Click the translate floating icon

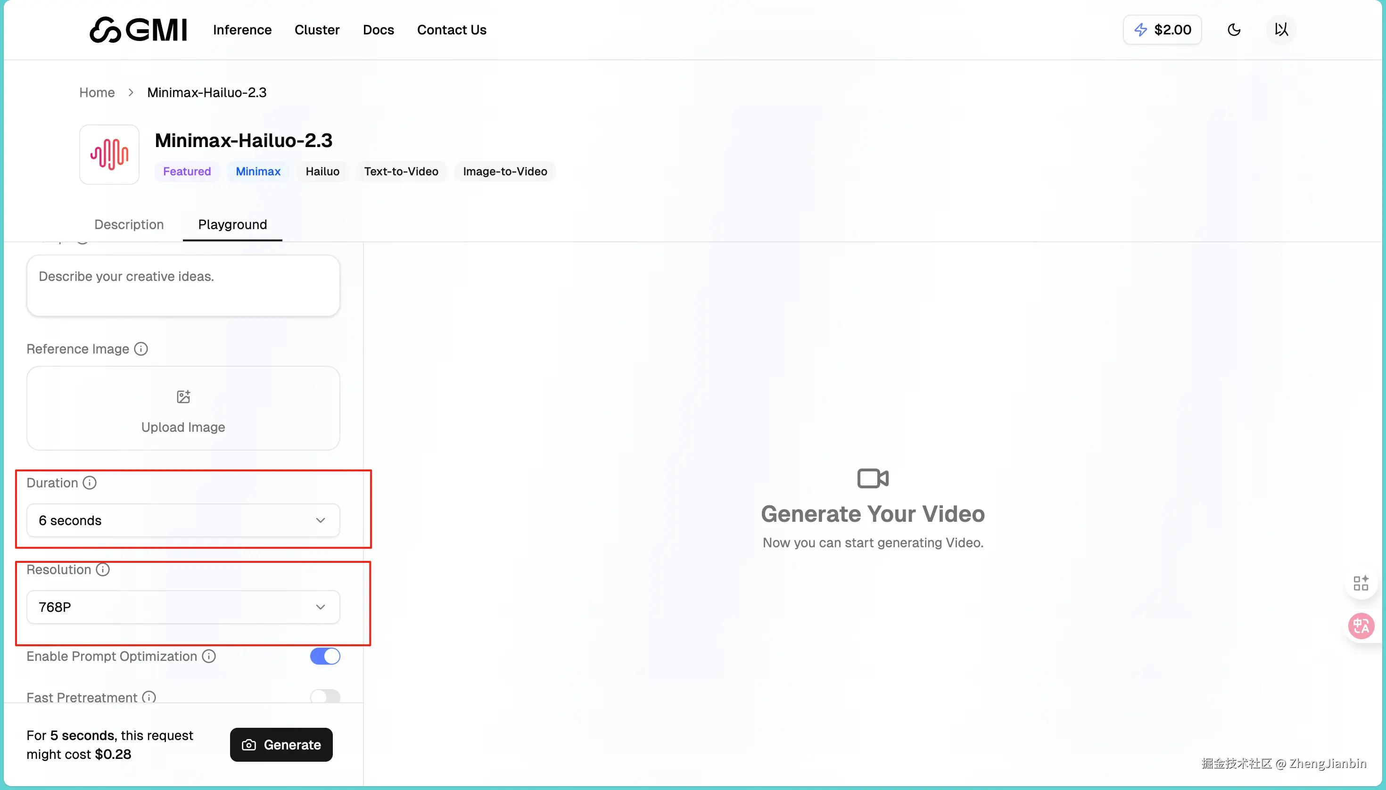pyautogui.click(x=1361, y=626)
